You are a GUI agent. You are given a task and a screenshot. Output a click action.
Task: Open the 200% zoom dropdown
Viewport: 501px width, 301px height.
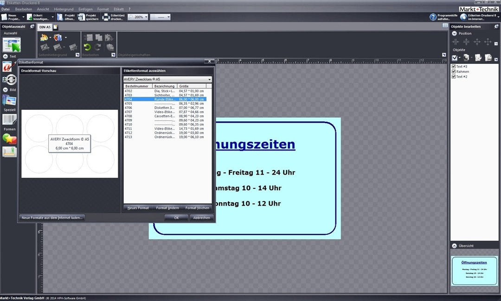coord(146,17)
